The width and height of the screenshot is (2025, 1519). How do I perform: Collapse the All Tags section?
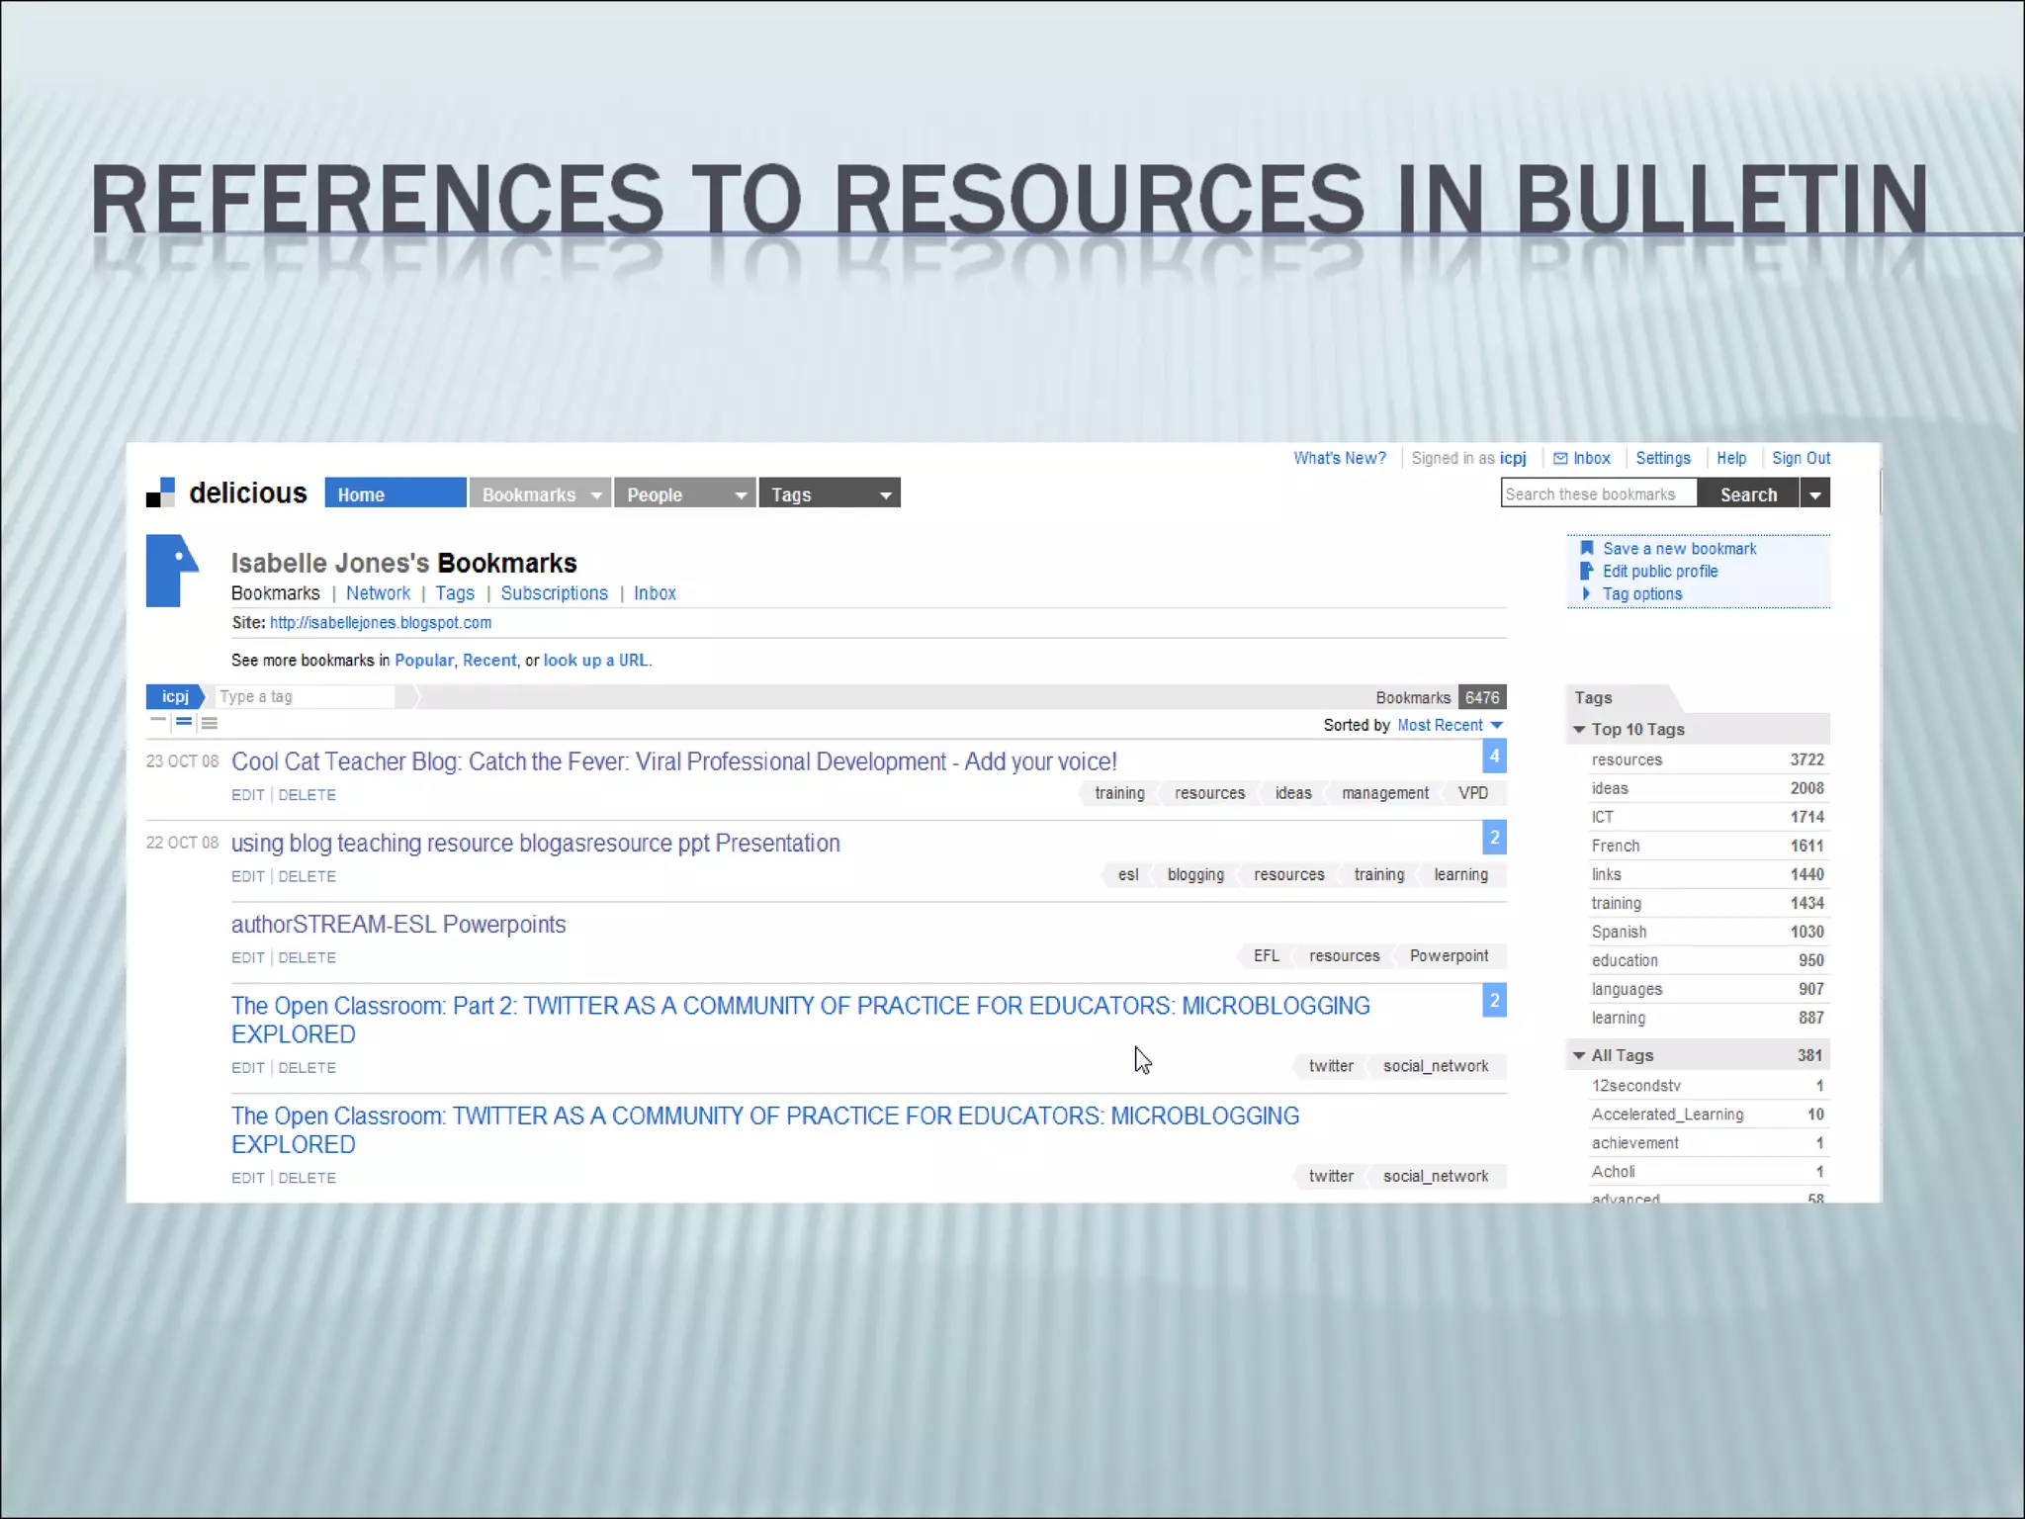1579,1055
